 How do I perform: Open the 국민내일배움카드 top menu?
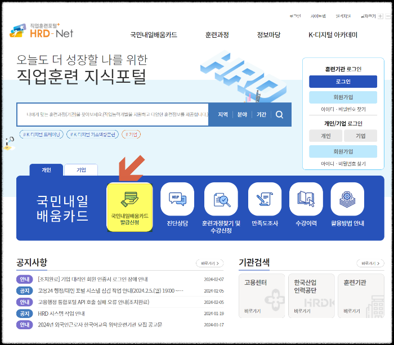(x=154, y=35)
